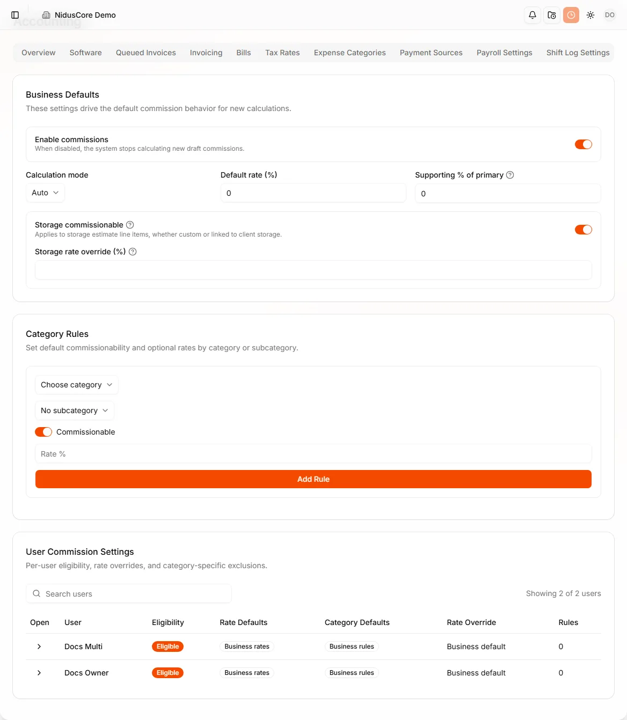
Task: Click the NidusCore Demo workspace name
Action: coord(85,15)
